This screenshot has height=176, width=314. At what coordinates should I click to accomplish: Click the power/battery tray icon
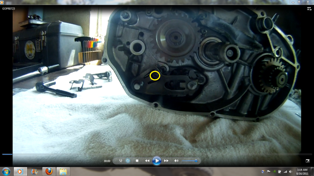pos(279,172)
